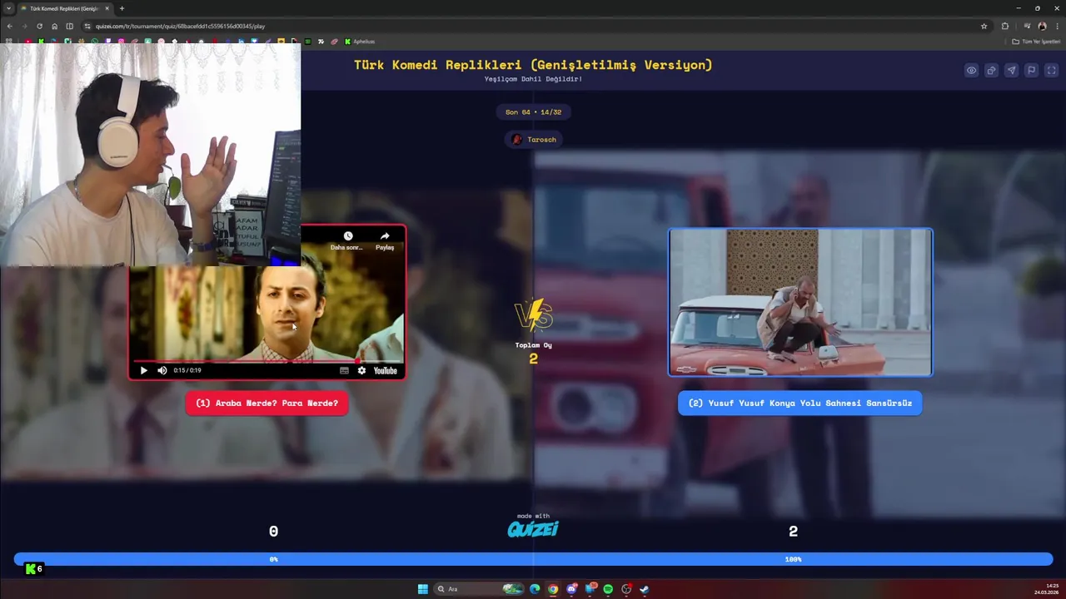Open the Chrome profile avatar
This screenshot has height=599, width=1066.
click(x=1042, y=26)
